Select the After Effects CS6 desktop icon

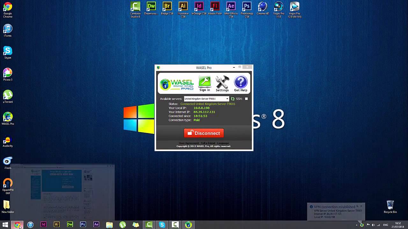click(231, 10)
